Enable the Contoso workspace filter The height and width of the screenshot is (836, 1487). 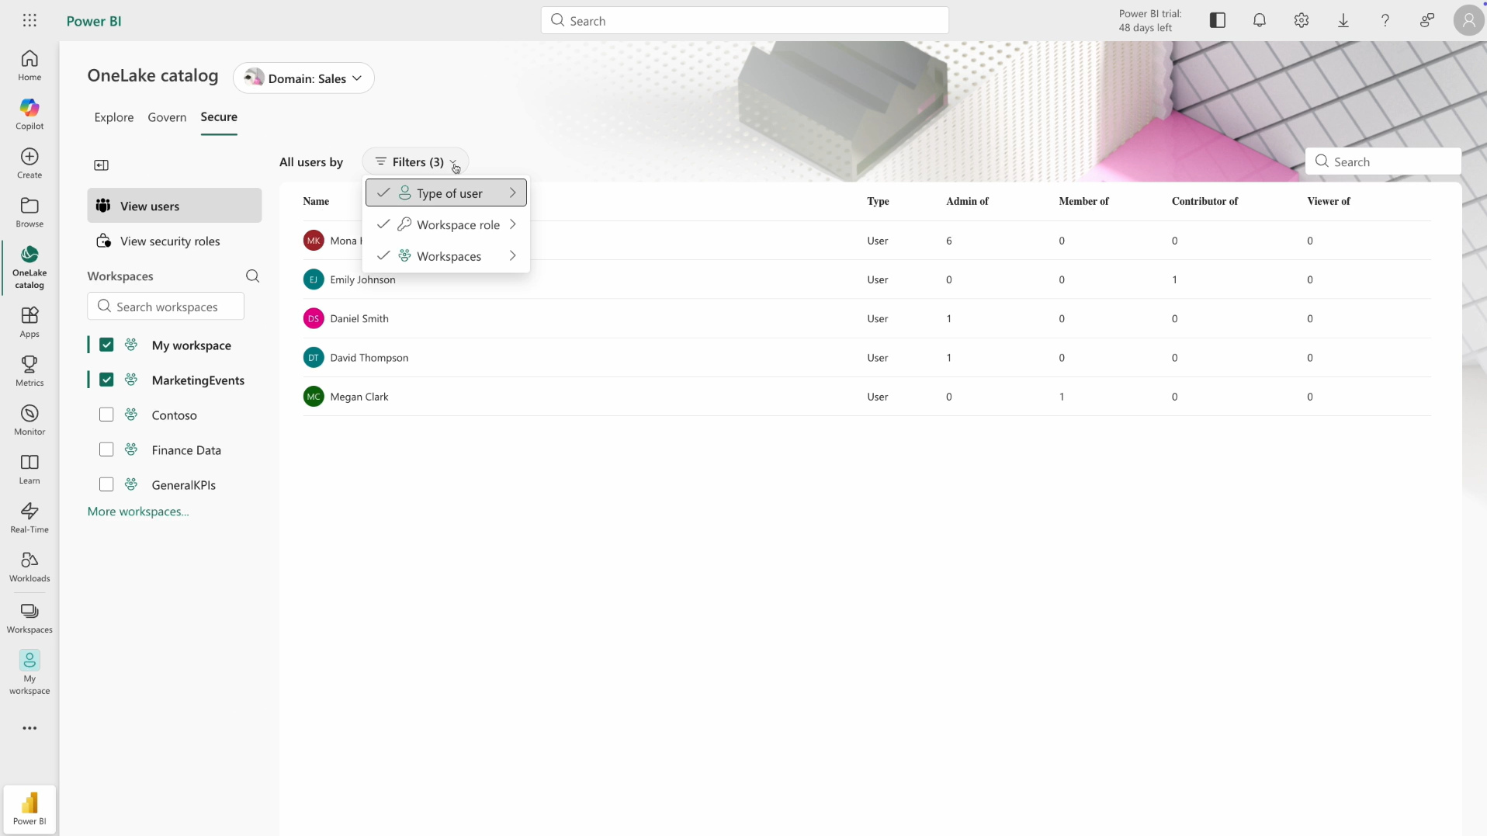click(106, 415)
